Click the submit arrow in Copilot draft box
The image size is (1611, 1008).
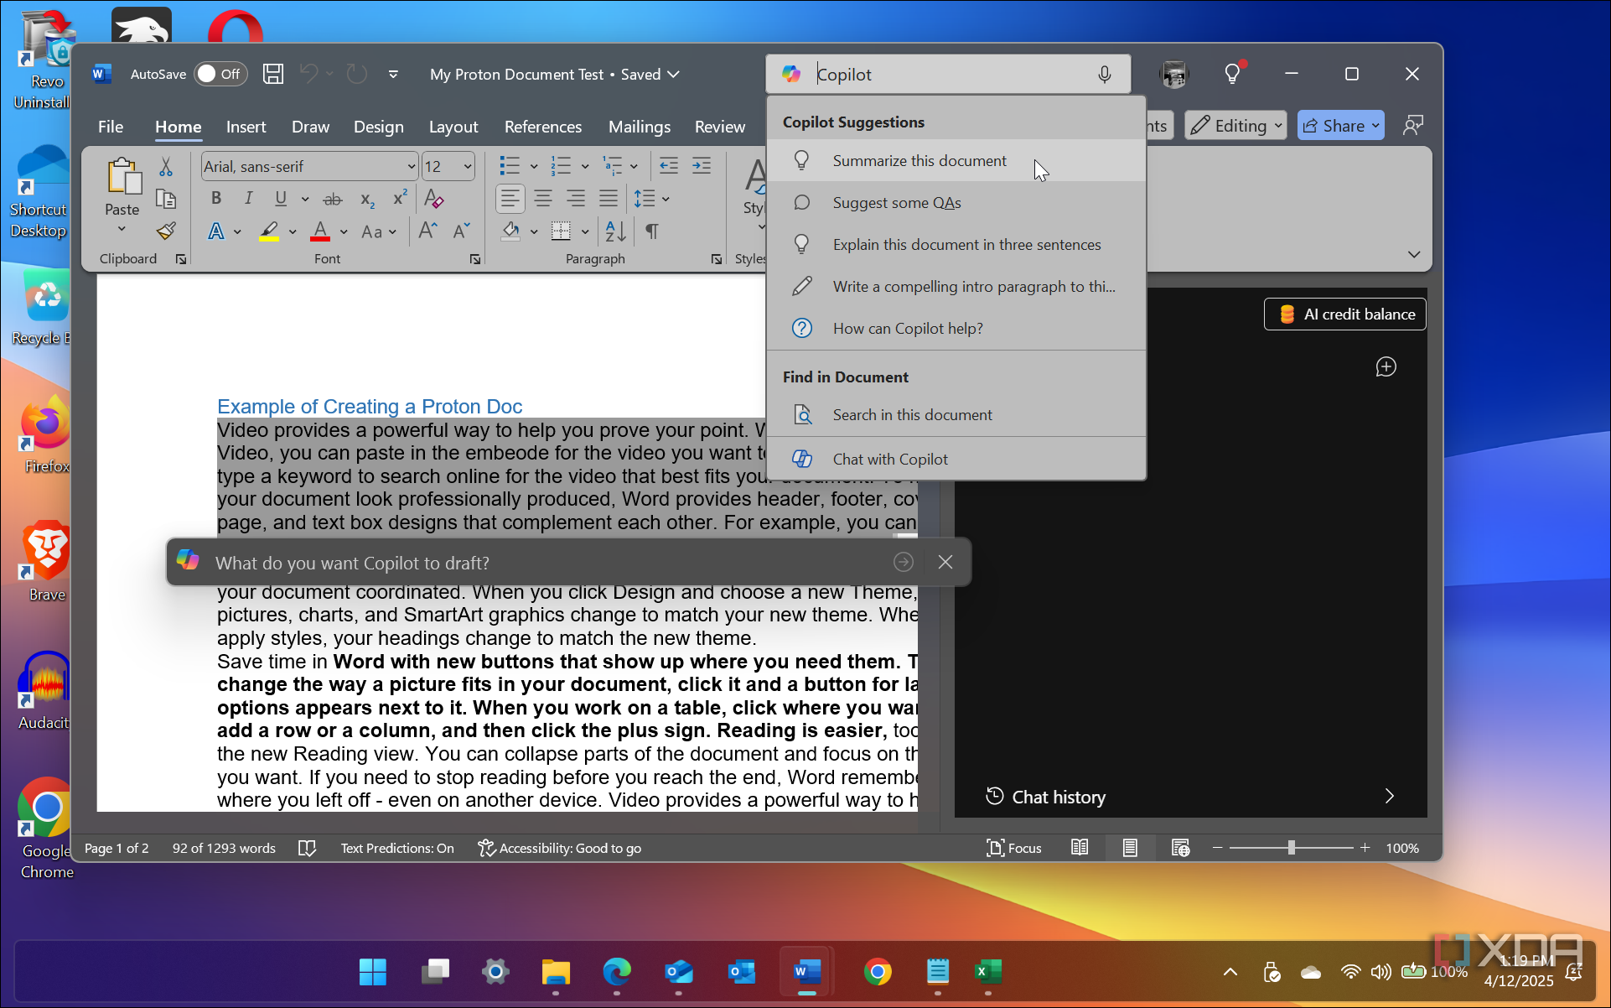(904, 562)
